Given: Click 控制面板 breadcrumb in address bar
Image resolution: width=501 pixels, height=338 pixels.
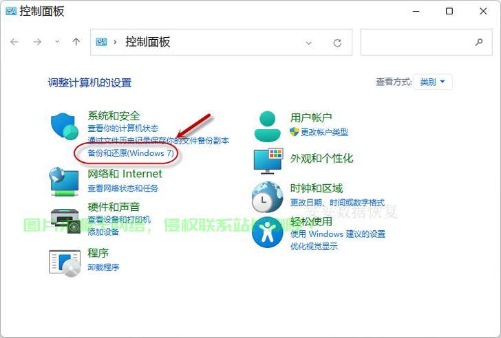Looking at the screenshot, I should tap(147, 42).
